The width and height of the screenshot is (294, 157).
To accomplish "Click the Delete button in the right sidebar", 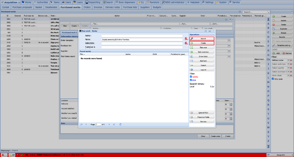I will tap(282, 25).
